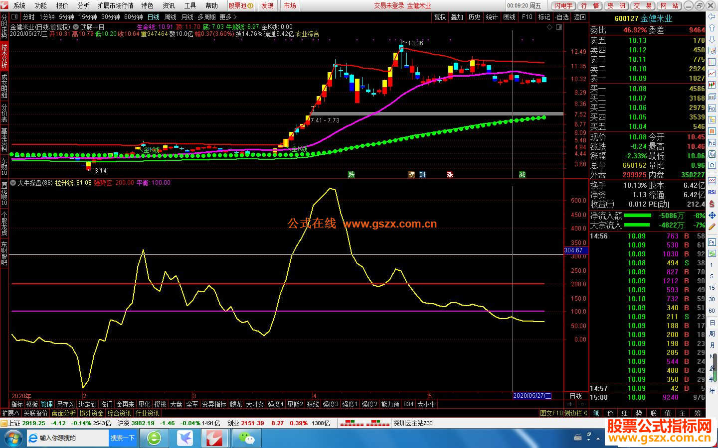The height and width of the screenshot is (448, 718).
Task: Switch to the 周线 weekly period tab
Action: [x=171, y=17]
